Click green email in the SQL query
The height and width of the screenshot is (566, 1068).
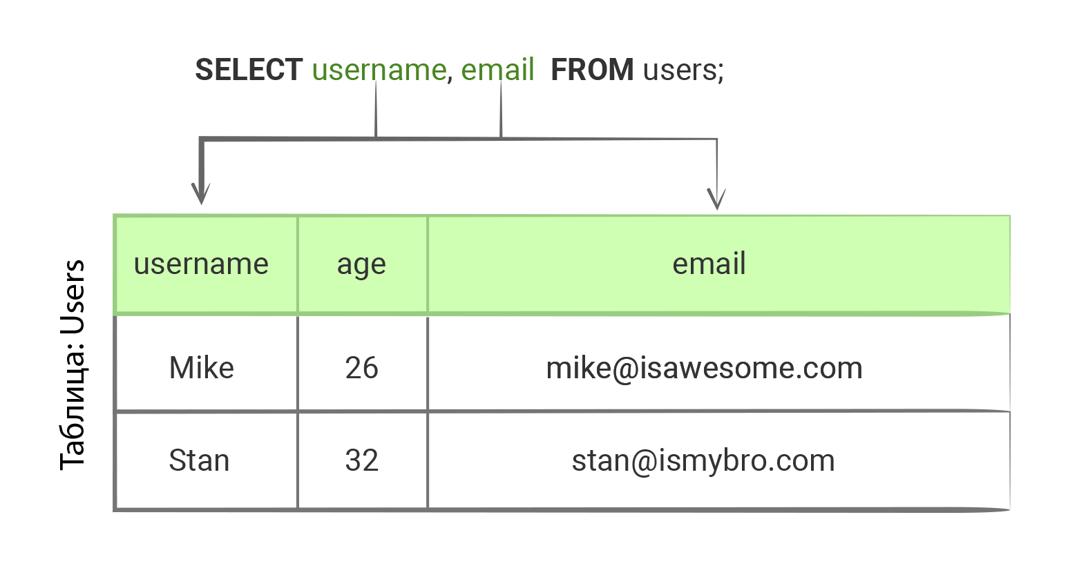click(x=497, y=70)
